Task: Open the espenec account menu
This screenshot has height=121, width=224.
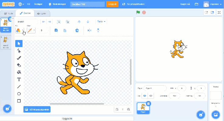Action: [x=212, y=4]
